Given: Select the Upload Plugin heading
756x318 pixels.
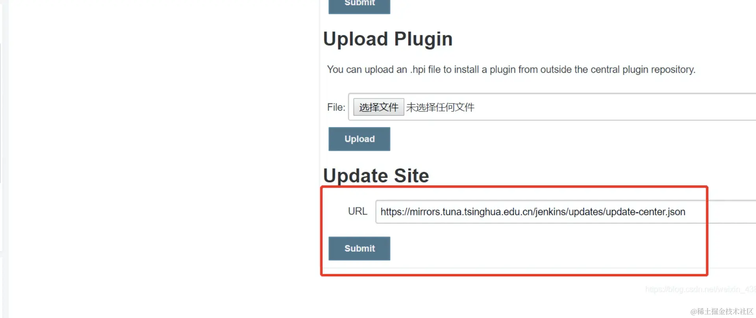Looking at the screenshot, I should (388, 39).
